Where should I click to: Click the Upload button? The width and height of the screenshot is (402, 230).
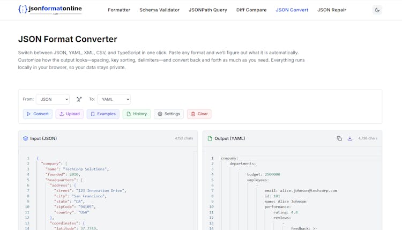click(69, 114)
